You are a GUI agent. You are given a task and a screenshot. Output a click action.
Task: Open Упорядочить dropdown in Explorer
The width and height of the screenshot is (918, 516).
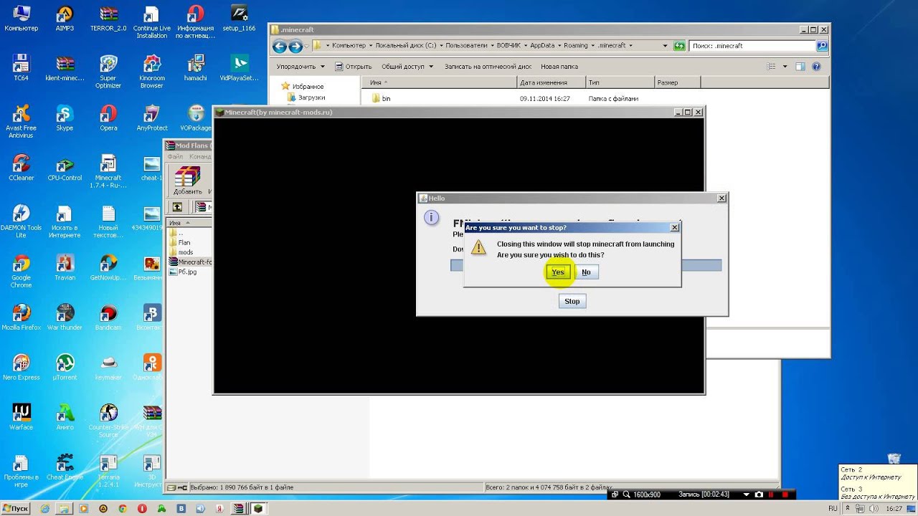pyautogui.click(x=301, y=67)
